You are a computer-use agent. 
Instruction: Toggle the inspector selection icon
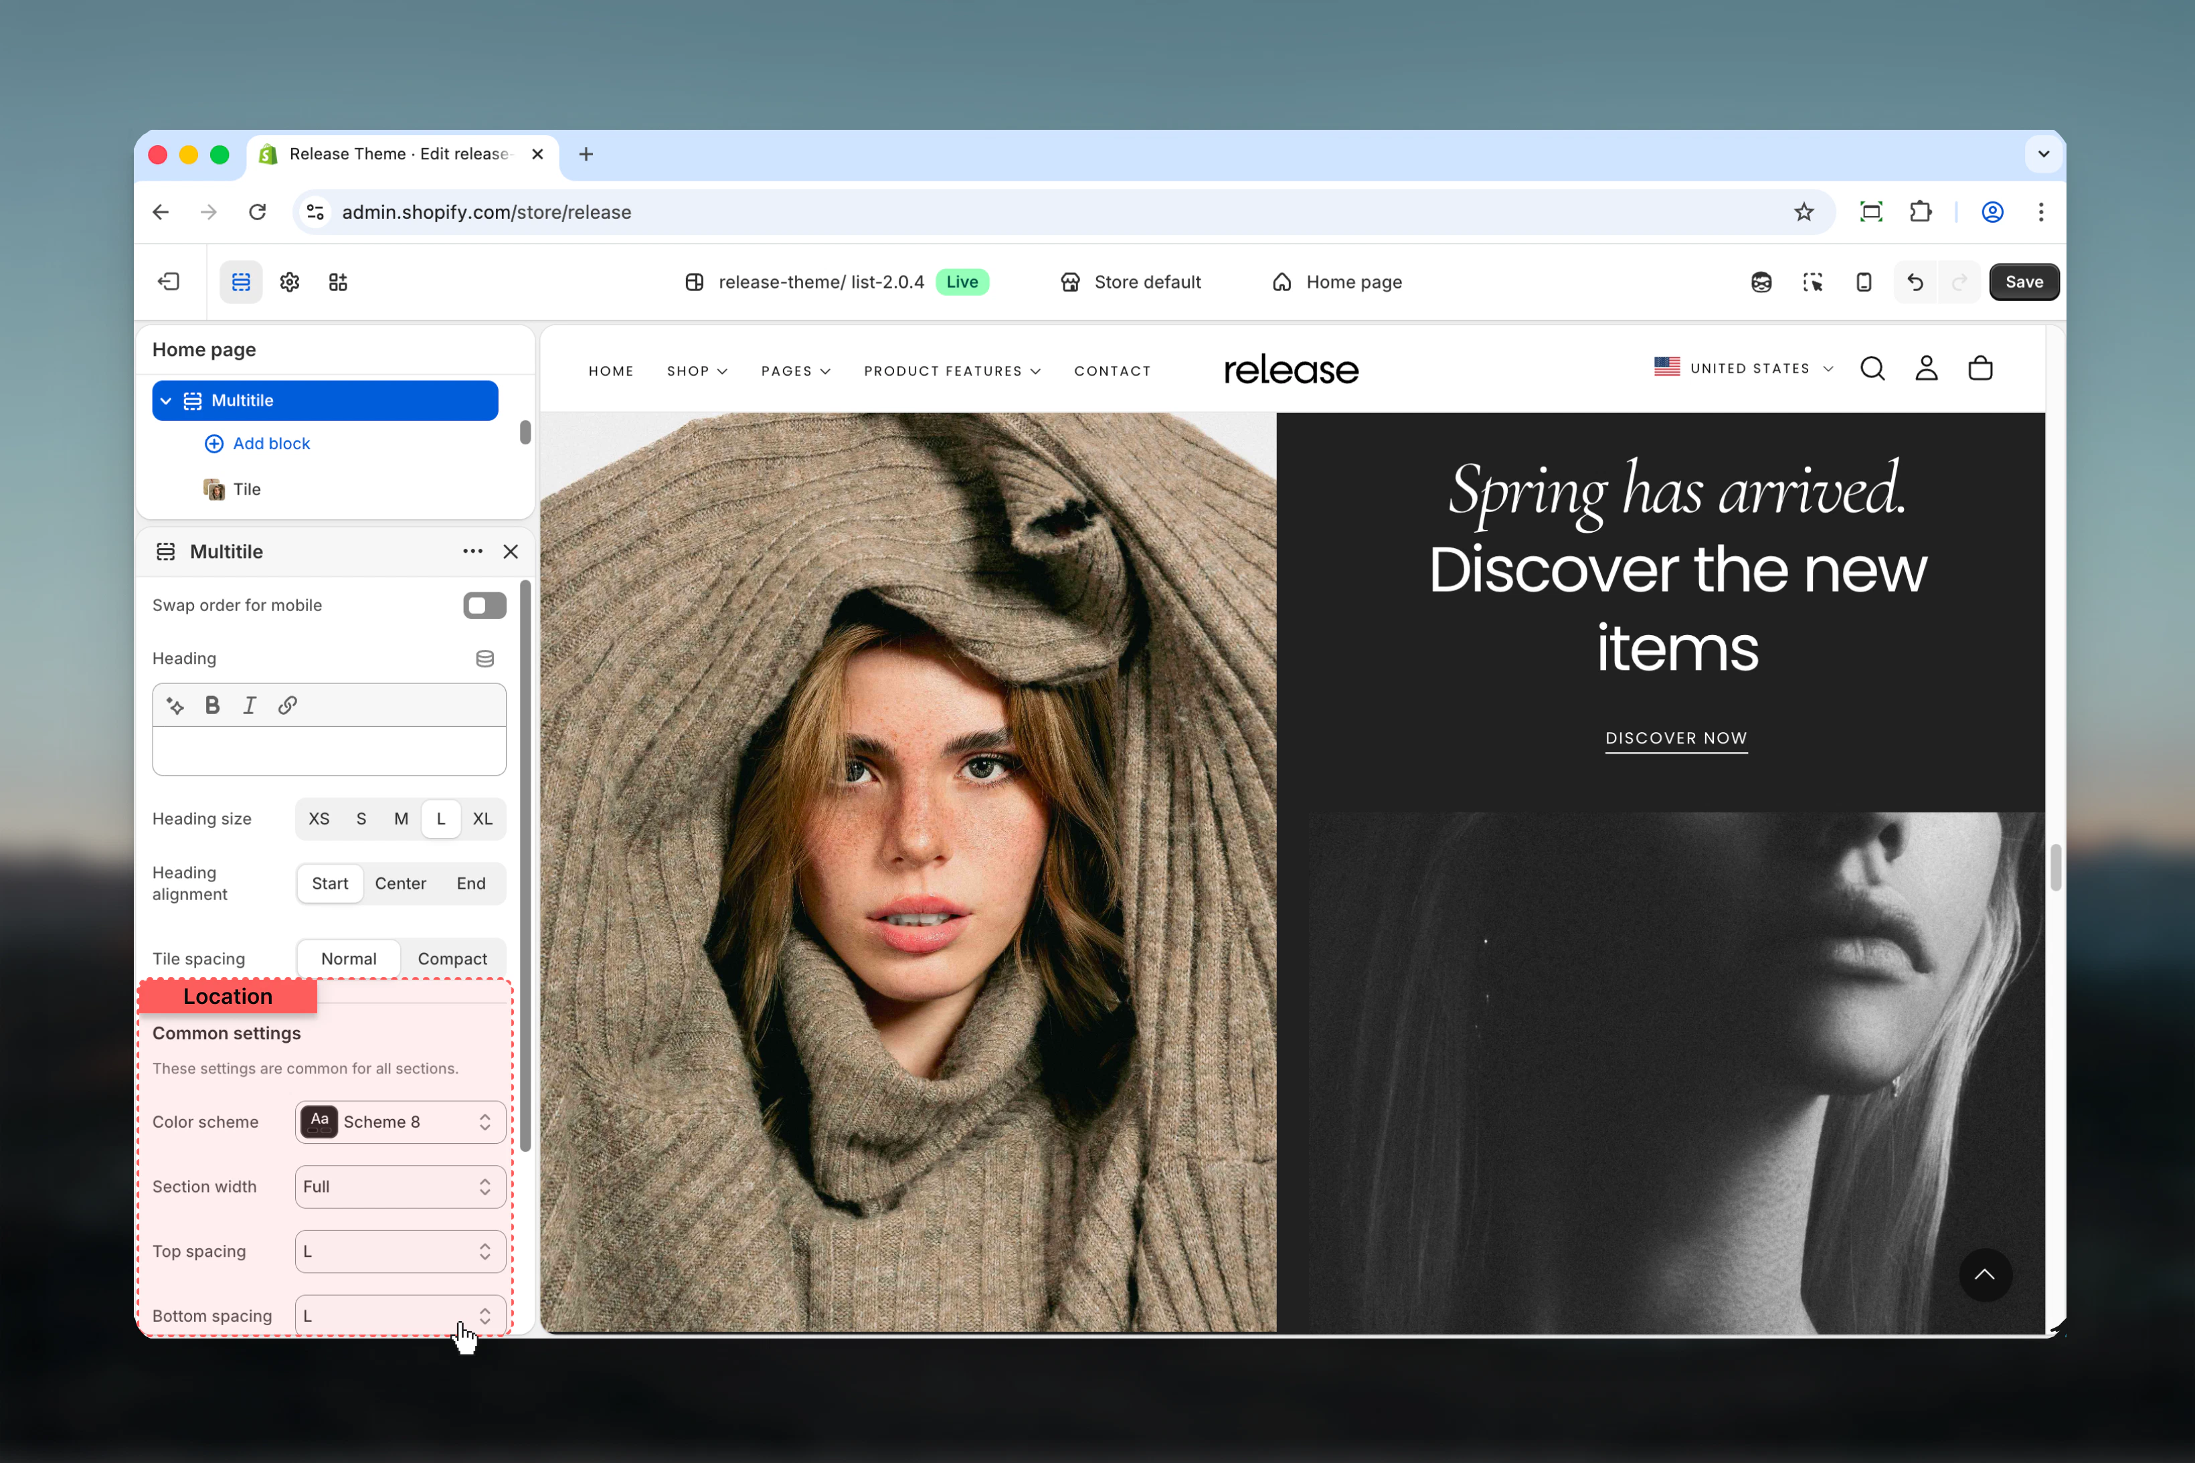1812,282
